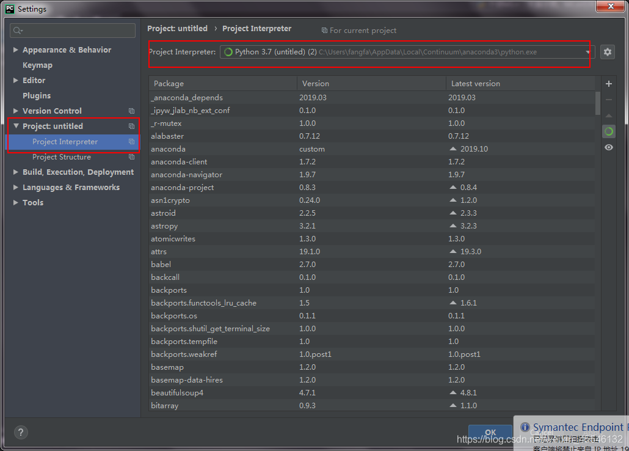Select backports.weakref package row

point(372,354)
